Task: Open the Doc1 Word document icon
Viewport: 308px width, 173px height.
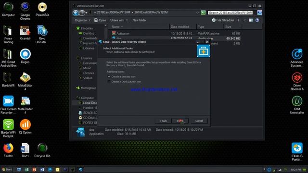Action: (25, 150)
